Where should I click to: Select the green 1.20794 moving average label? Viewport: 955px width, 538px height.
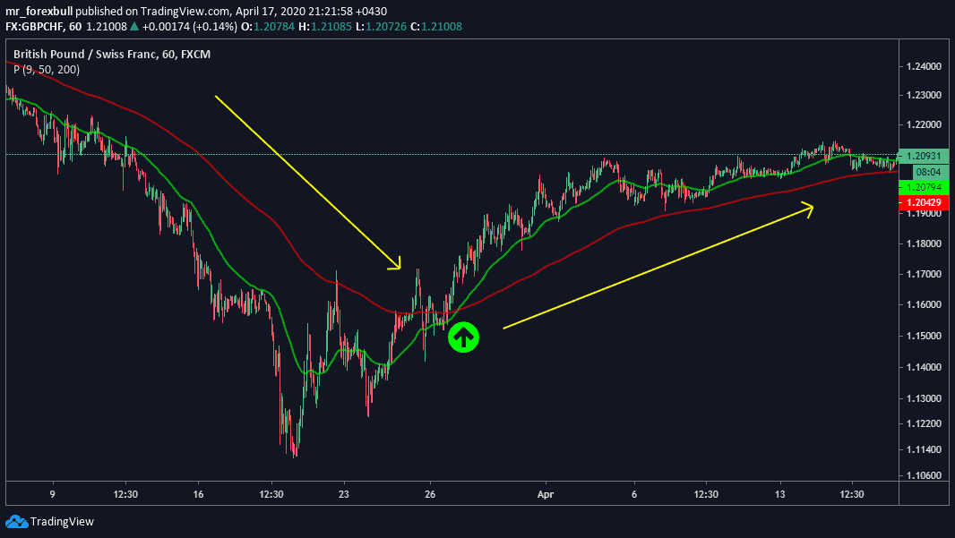click(x=922, y=187)
